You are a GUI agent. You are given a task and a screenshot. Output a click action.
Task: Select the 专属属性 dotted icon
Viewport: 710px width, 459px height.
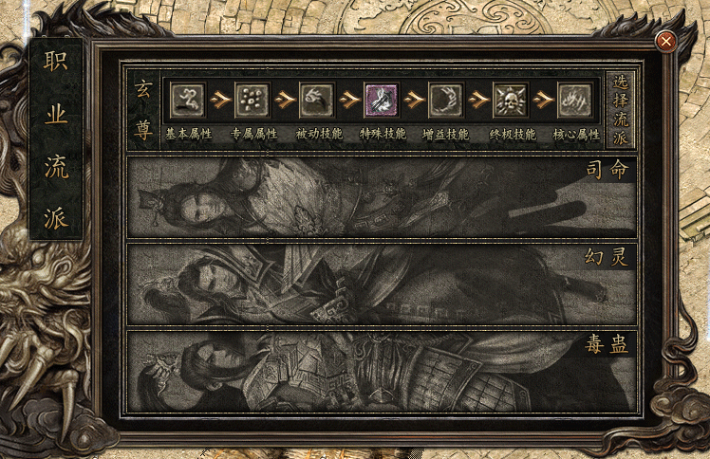click(252, 100)
